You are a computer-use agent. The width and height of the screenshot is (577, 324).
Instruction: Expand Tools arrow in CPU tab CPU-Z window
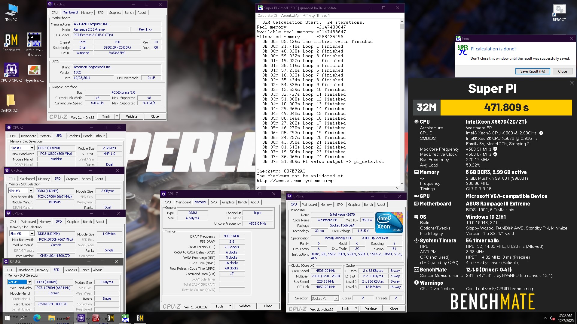[356, 308]
